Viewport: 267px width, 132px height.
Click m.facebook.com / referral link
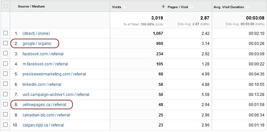click(45, 64)
